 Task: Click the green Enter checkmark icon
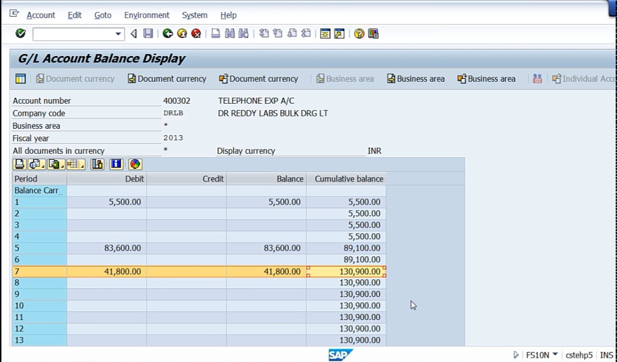click(20, 34)
